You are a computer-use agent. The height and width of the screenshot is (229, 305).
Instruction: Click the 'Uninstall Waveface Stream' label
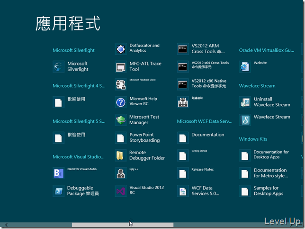[x=272, y=102]
